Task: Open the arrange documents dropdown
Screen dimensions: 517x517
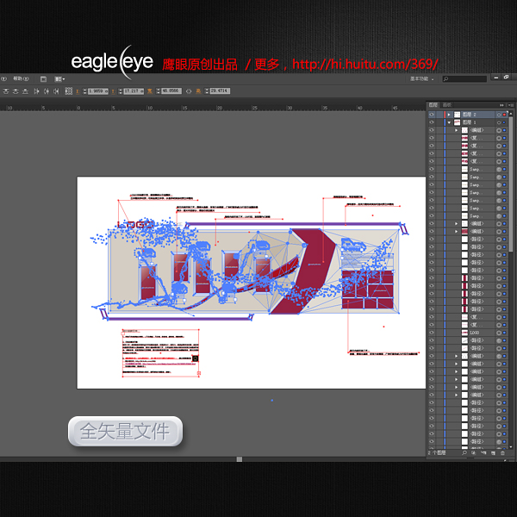Action: (59, 78)
